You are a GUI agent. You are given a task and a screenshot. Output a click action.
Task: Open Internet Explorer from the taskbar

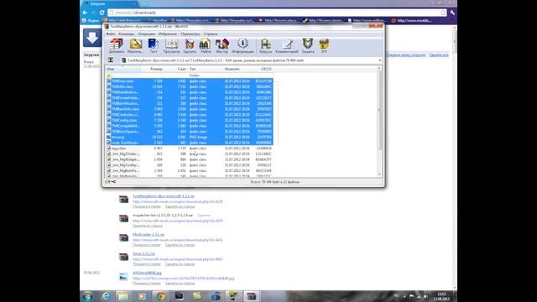(106, 296)
